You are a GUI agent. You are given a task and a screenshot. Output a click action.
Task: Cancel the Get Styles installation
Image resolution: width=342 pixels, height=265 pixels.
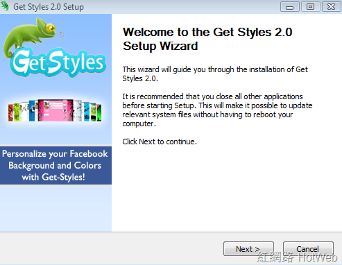308,249
